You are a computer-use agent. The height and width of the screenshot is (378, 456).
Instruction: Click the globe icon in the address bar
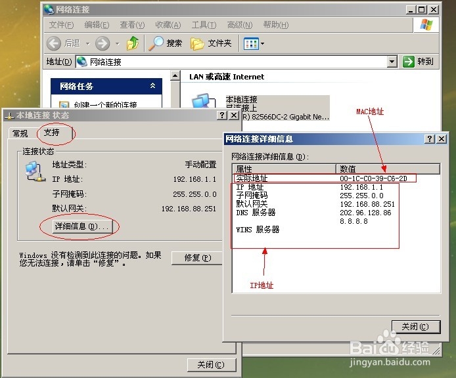click(x=82, y=61)
